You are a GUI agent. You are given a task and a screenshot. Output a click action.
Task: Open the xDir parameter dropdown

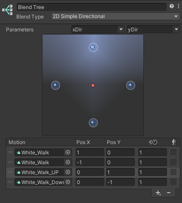point(98,29)
